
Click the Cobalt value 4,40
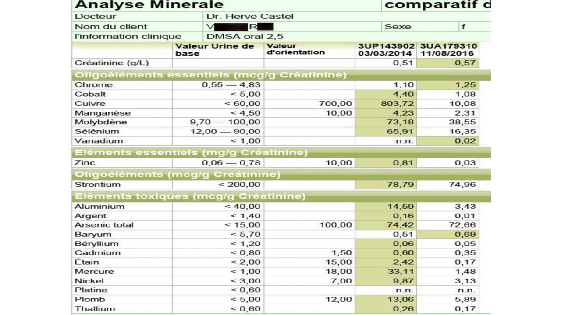[x=403, y=94]
